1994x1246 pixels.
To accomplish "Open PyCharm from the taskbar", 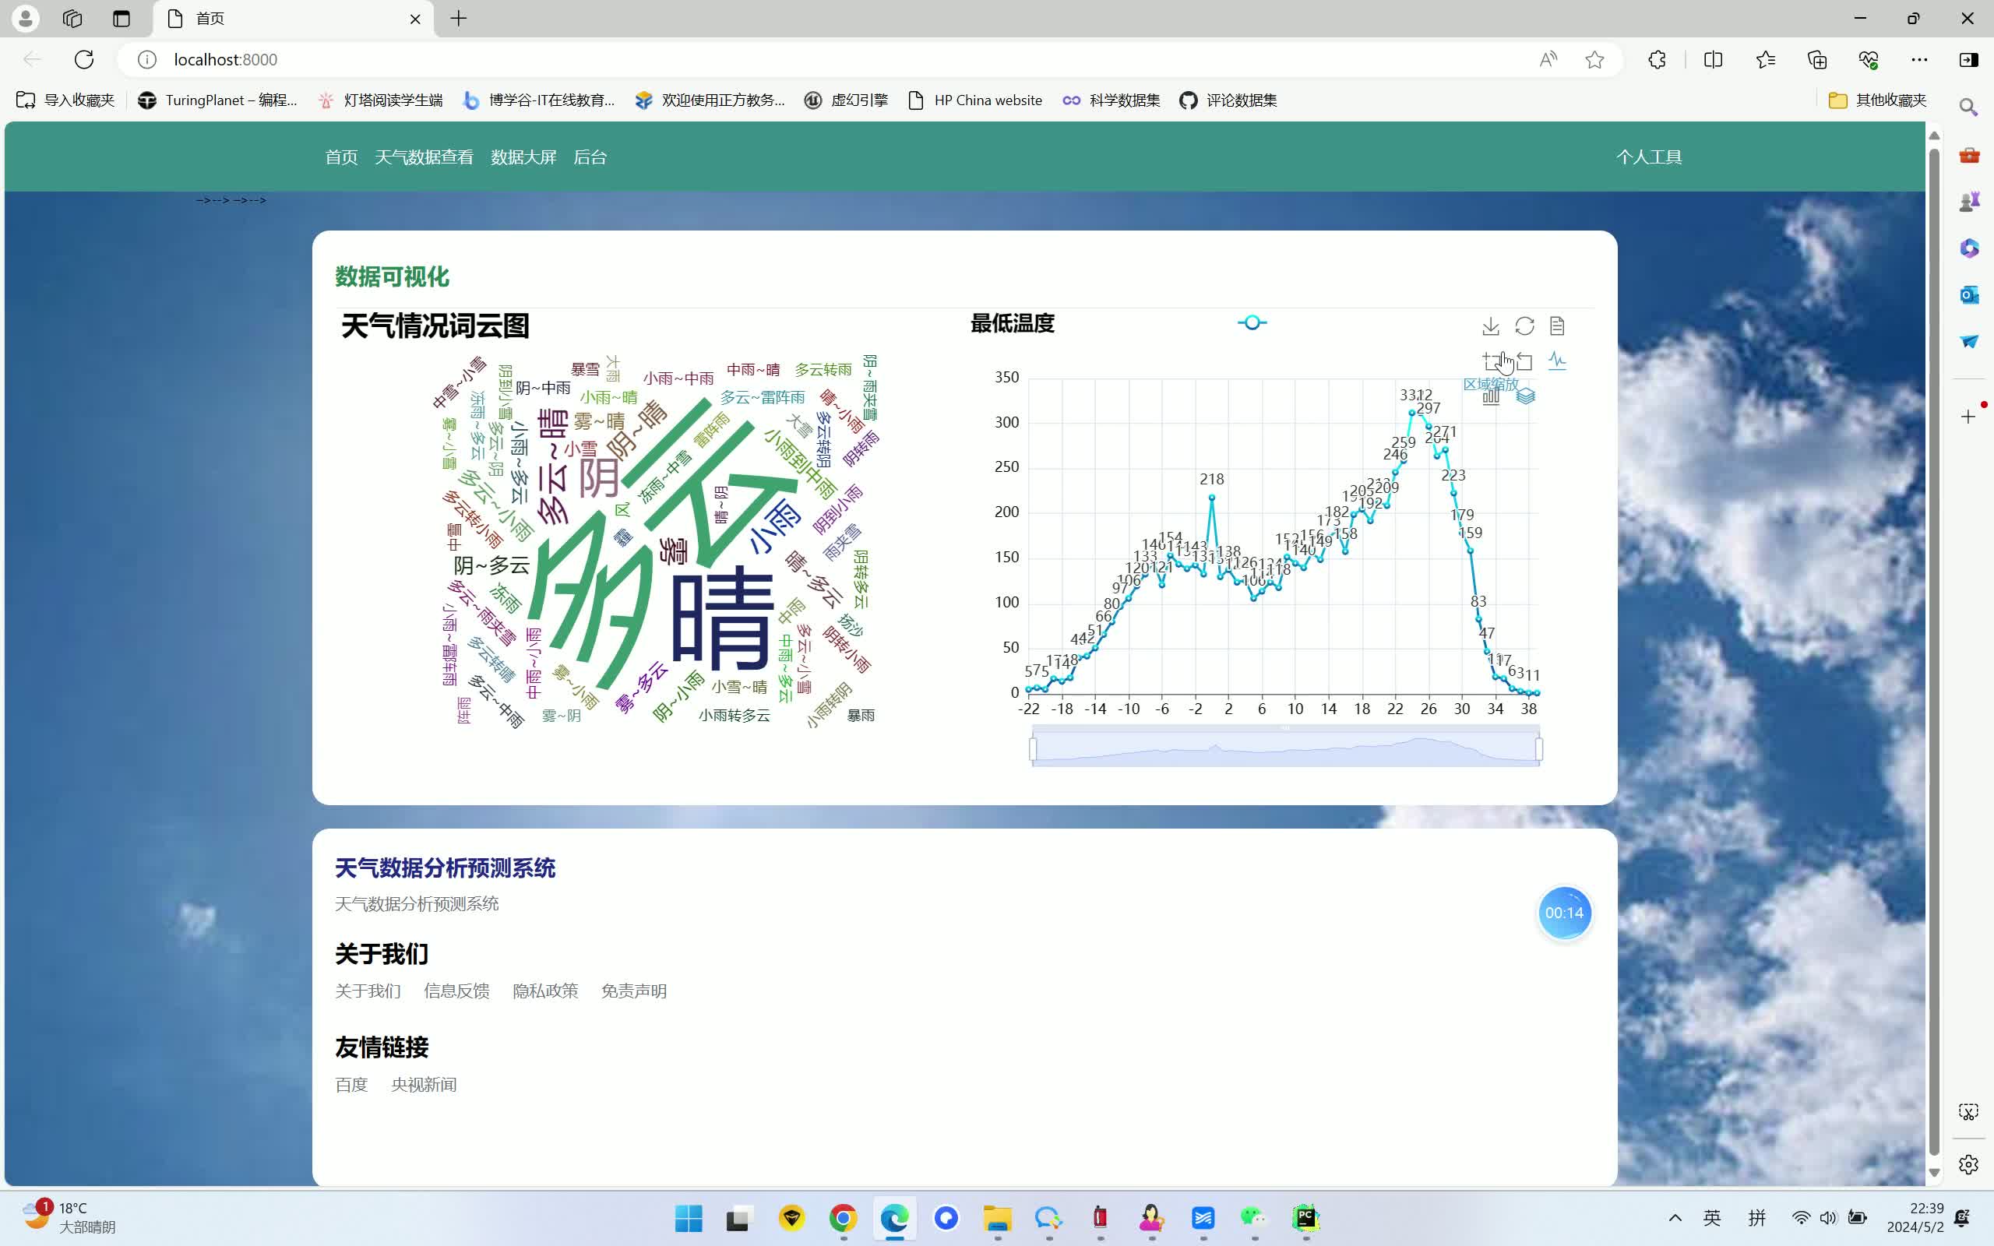I will 1306,1218.
